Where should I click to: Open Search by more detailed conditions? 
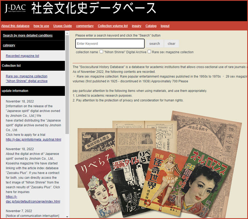point(28,35)
